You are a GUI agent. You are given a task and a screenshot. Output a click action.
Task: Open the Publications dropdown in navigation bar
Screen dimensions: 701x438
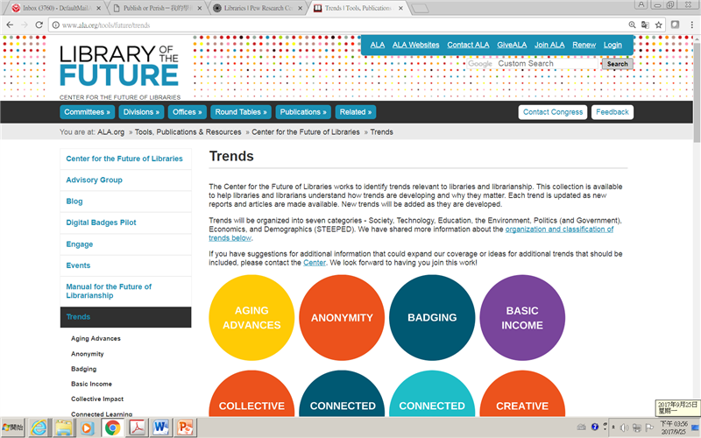303,112
